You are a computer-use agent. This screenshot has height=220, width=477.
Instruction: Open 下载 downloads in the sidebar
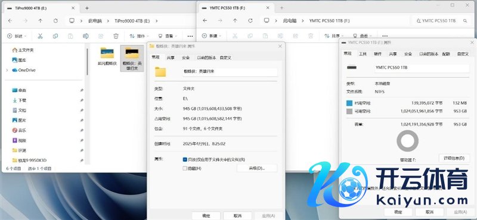(x=19, y=100)
